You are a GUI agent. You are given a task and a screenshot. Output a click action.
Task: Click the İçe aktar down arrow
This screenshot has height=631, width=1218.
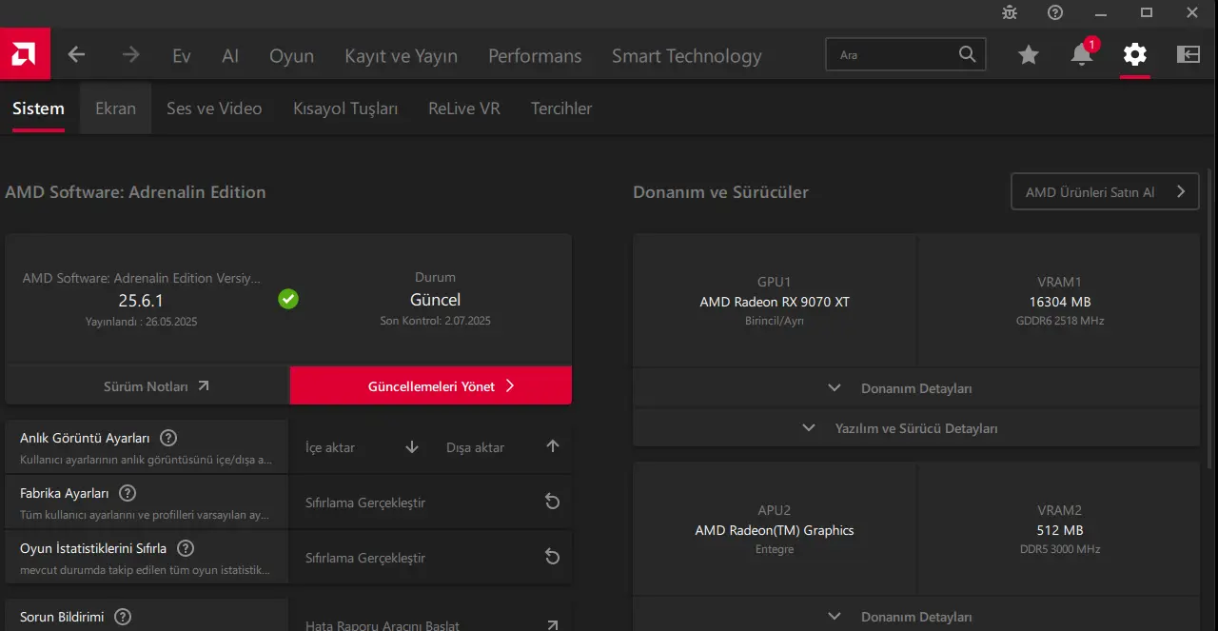(412, 447)
